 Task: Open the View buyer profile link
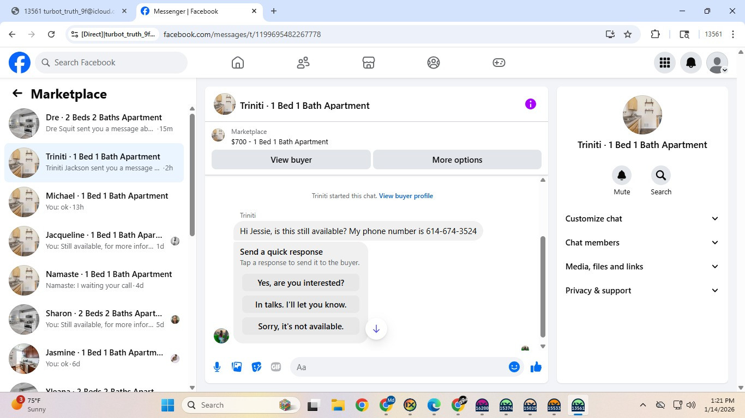point(406,196)
